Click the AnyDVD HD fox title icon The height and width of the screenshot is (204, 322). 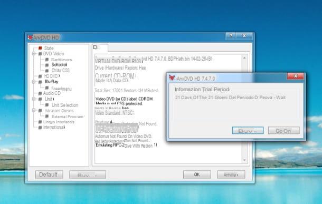(x=30, y=37)
